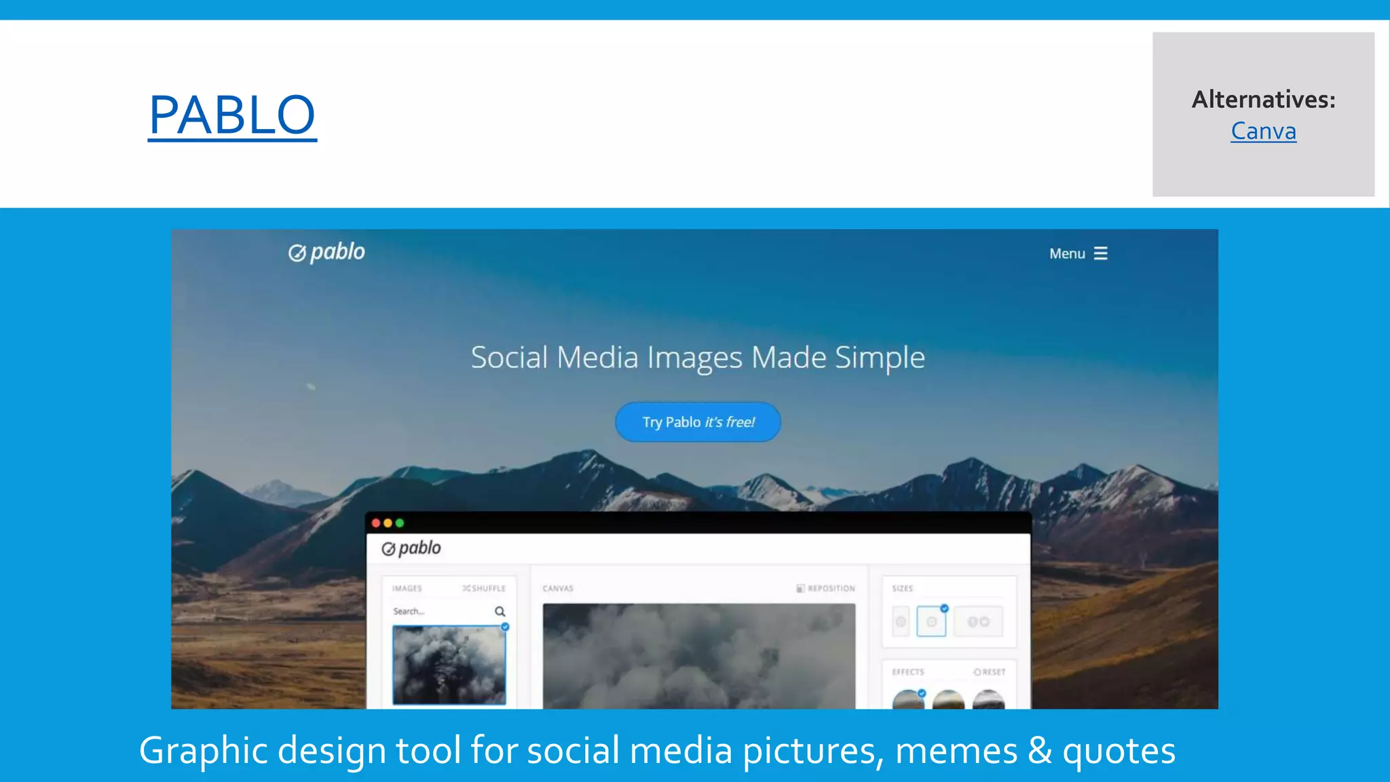This screenshot has width=1390, height=782.
Task: Click the red close dot on mockup window
Action: [x=376, y=523]
